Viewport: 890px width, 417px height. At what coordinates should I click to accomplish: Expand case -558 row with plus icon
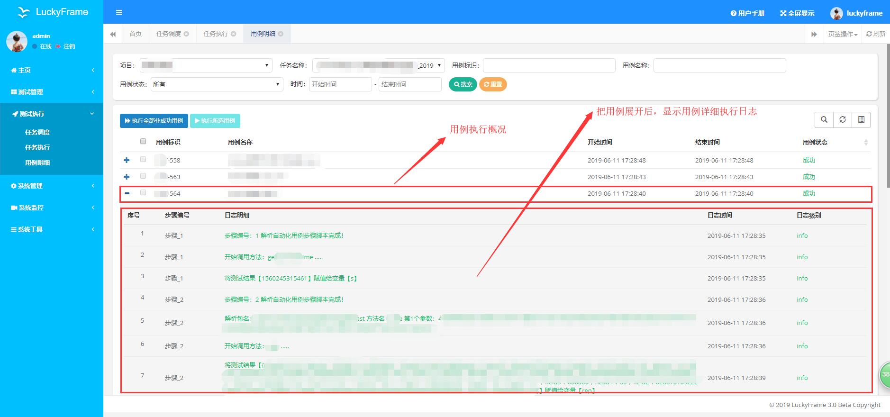(127, 161)
